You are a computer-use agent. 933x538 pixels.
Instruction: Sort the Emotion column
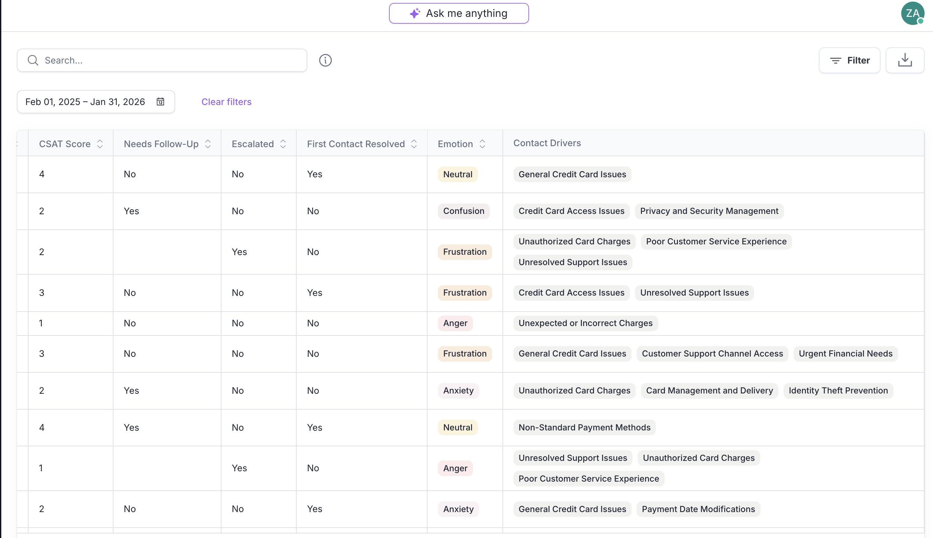click(x=483, y=144)
